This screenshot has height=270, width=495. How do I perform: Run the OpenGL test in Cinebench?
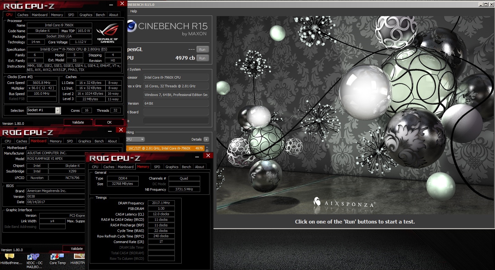pyautogui.click(x=202, y=50)
